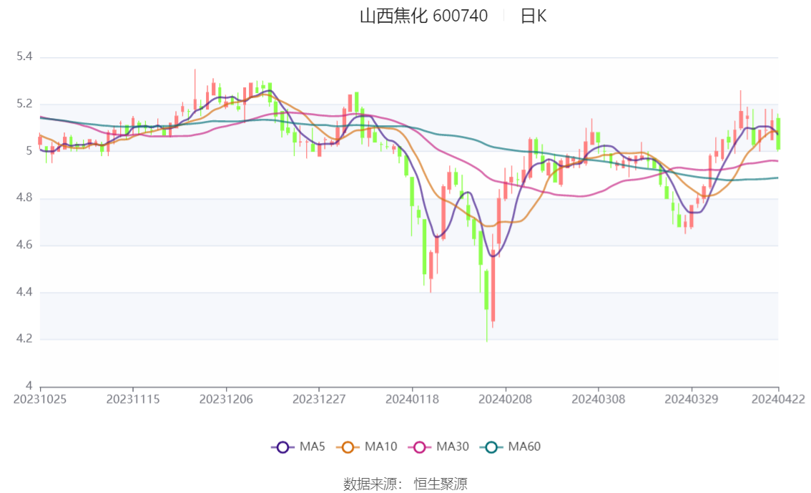Toggle the MA60 legend series

point(511,446)
